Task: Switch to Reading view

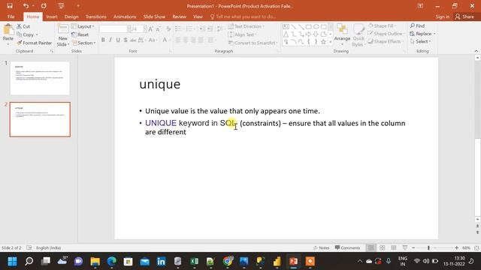Action: tap(394, 247)
